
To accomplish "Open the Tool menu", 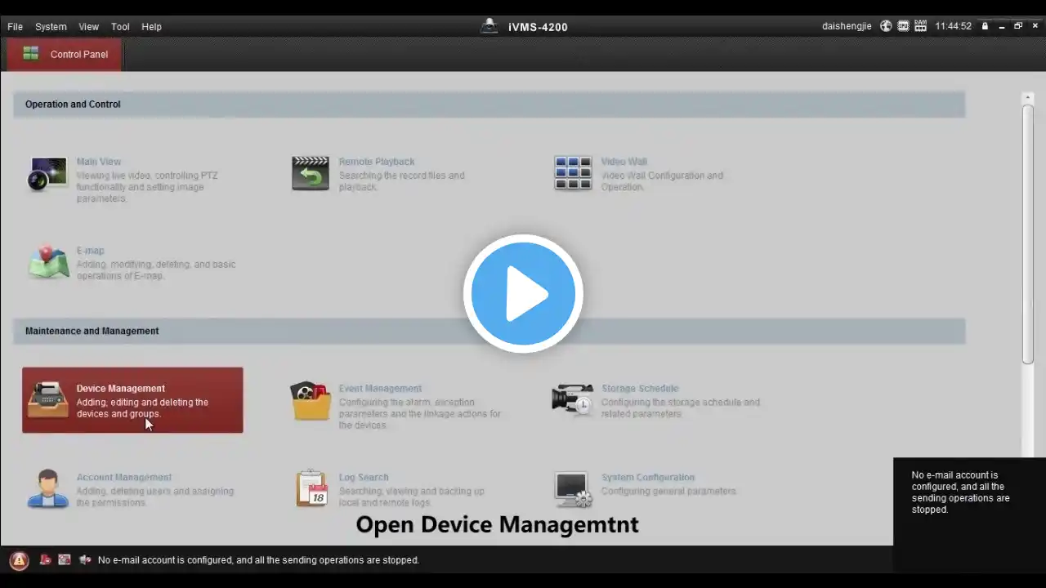I will pos(120,27).
